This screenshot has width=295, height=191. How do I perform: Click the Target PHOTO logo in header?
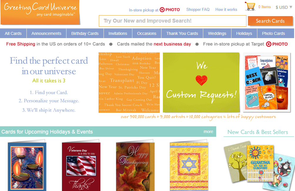170,10
